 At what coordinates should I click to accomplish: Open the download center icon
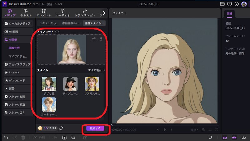pyautogui.click(x=237, y=4)
